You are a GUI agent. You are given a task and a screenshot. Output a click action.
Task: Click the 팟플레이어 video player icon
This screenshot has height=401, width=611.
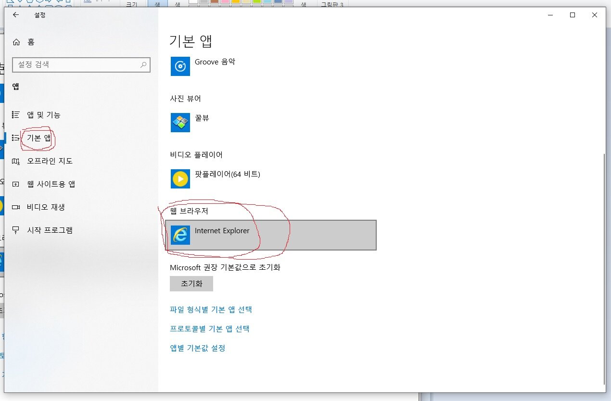tap(180, 179)
